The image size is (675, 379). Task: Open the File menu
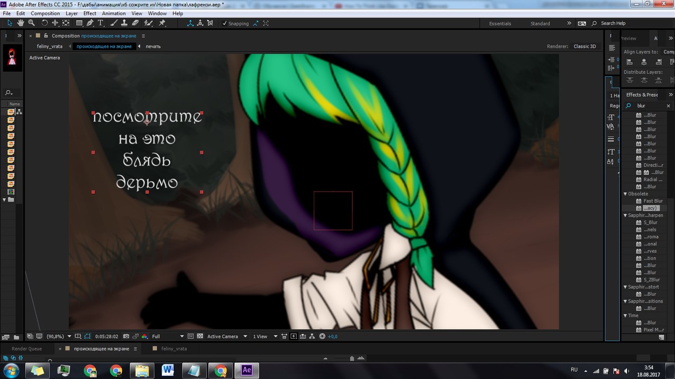[7, 13]
